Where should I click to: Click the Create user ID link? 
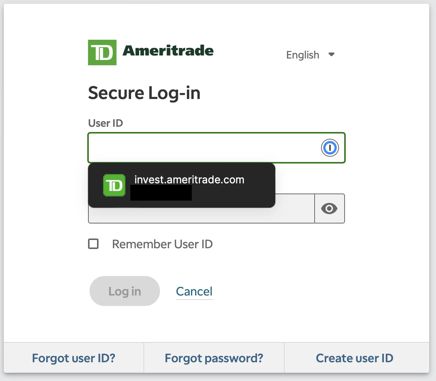(354, 358)
